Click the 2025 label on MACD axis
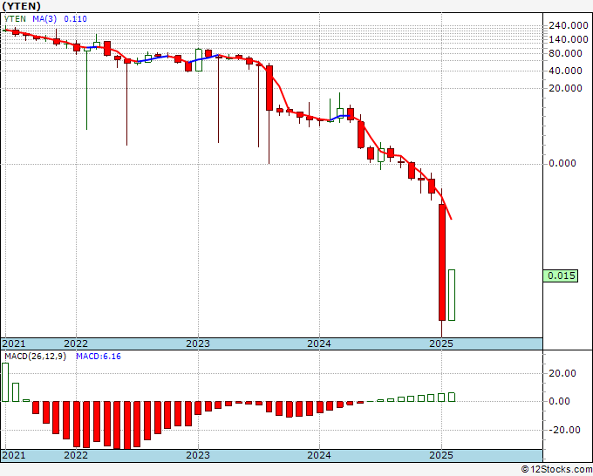The height and width of the screenshot is (476, 593). [441, 455]
